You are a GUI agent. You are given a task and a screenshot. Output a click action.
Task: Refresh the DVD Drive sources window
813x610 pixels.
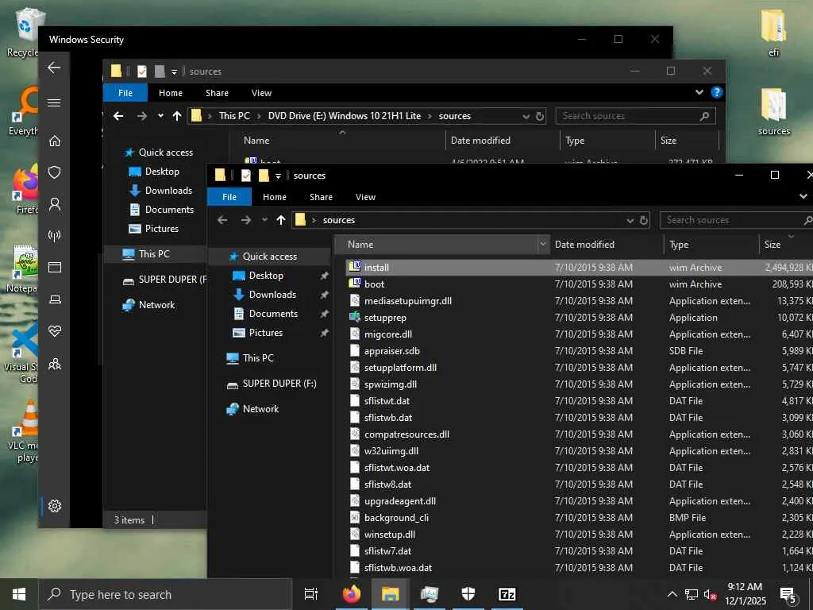(x=540, y=116)
